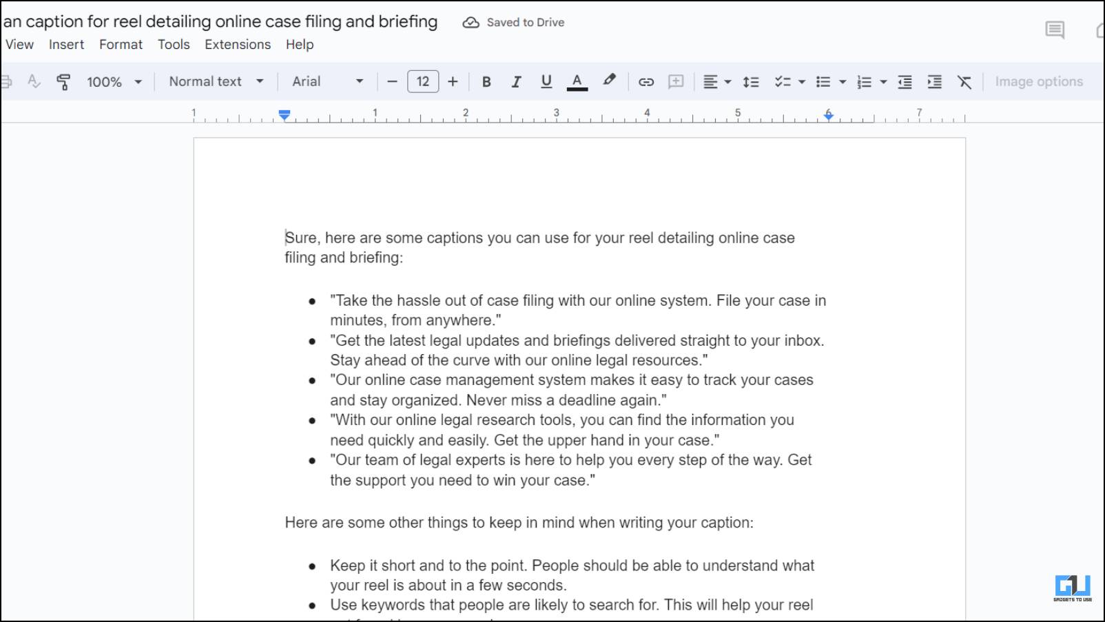1105x622 pixels.
Task: Open comment history icon at top right
Action: pos(1055,30)
